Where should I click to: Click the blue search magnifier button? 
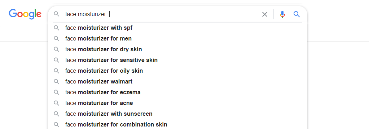click(x=297, y=14)
